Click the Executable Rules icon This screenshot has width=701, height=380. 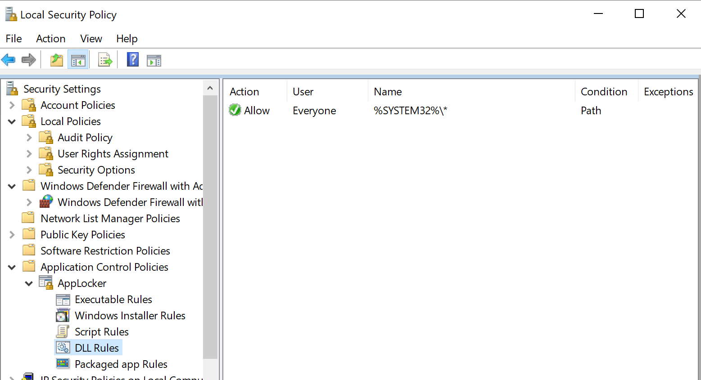click(x=63, y=300)
